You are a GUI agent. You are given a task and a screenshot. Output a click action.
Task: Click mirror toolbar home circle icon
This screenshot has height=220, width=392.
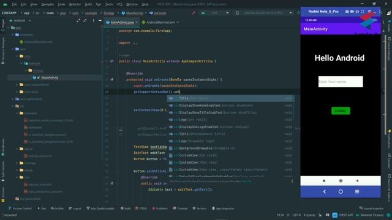341,191
